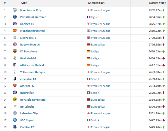Open Serie A link in Inter Milan row
Image resolution: width=168 pixels, height=131 pixels.
coord(95,93)
